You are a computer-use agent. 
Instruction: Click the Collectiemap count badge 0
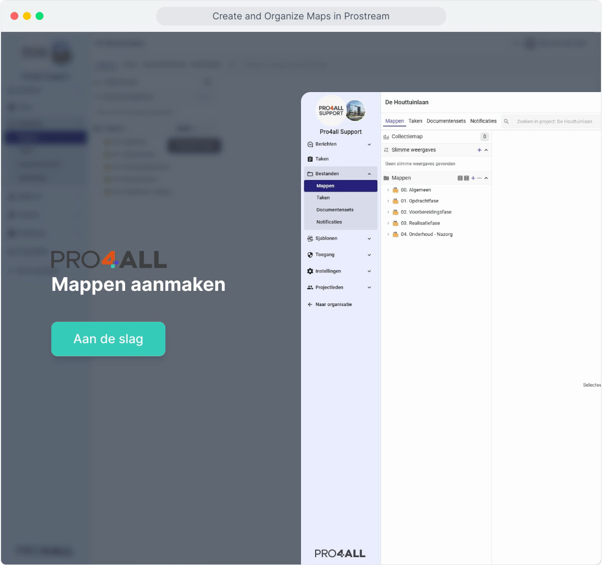coord(485,137)
